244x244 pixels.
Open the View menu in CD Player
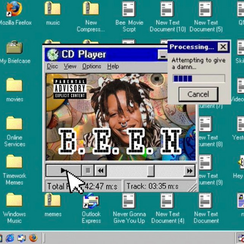point(70,66)
